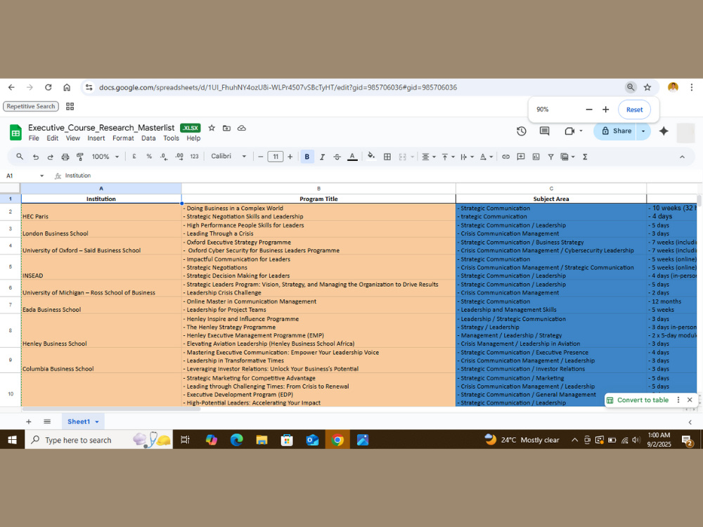The image size is (703, 527).
Task: Open filter views dropdown
Action: (567, 157)
